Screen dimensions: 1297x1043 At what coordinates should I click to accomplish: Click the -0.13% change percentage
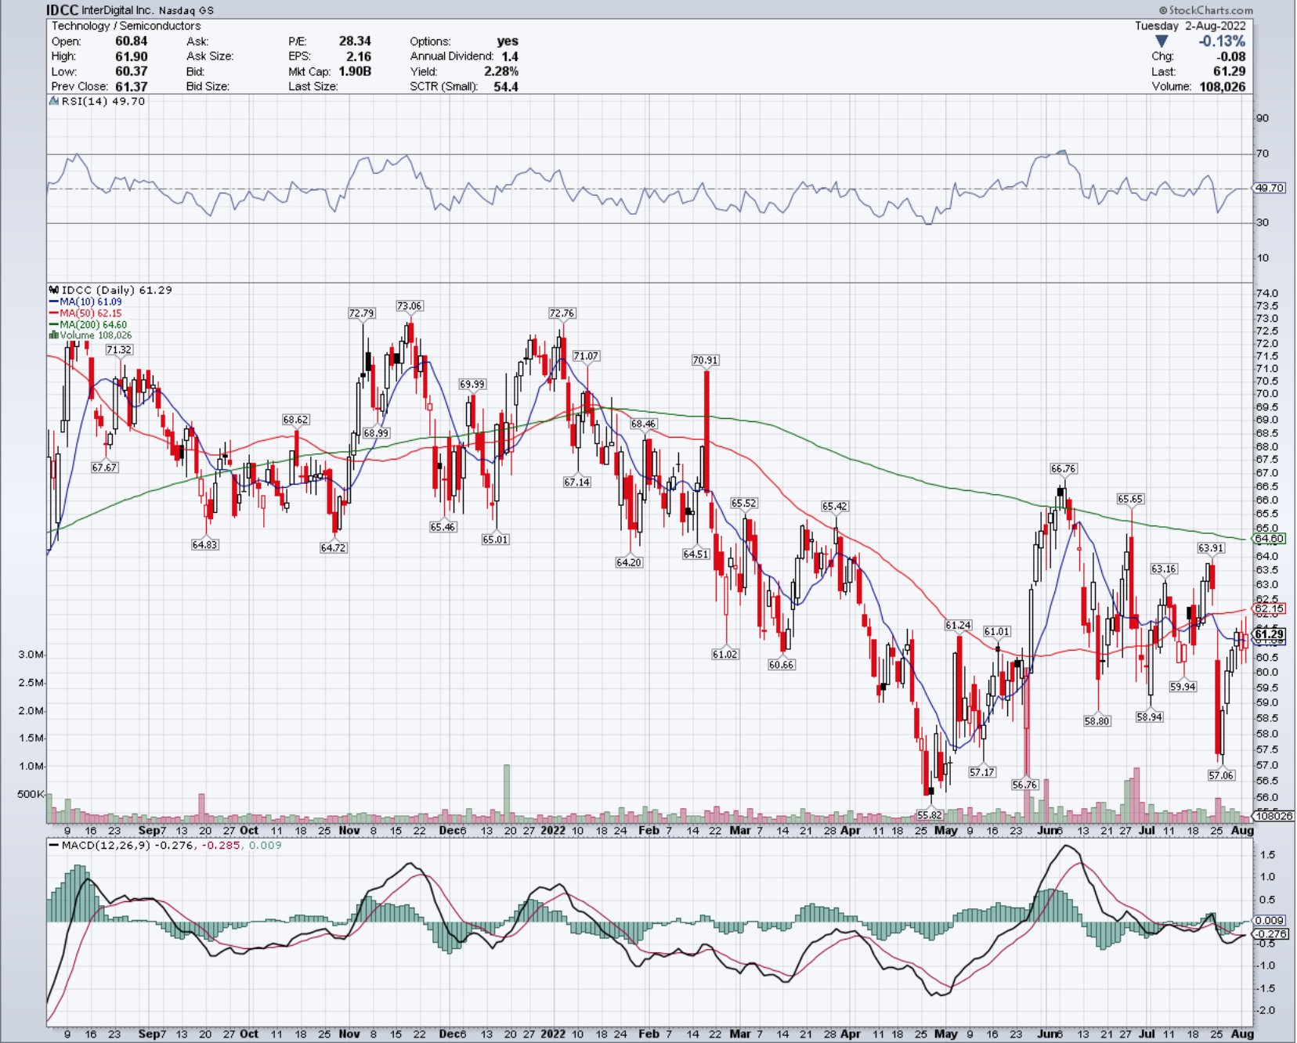(x=1222, y=42)
